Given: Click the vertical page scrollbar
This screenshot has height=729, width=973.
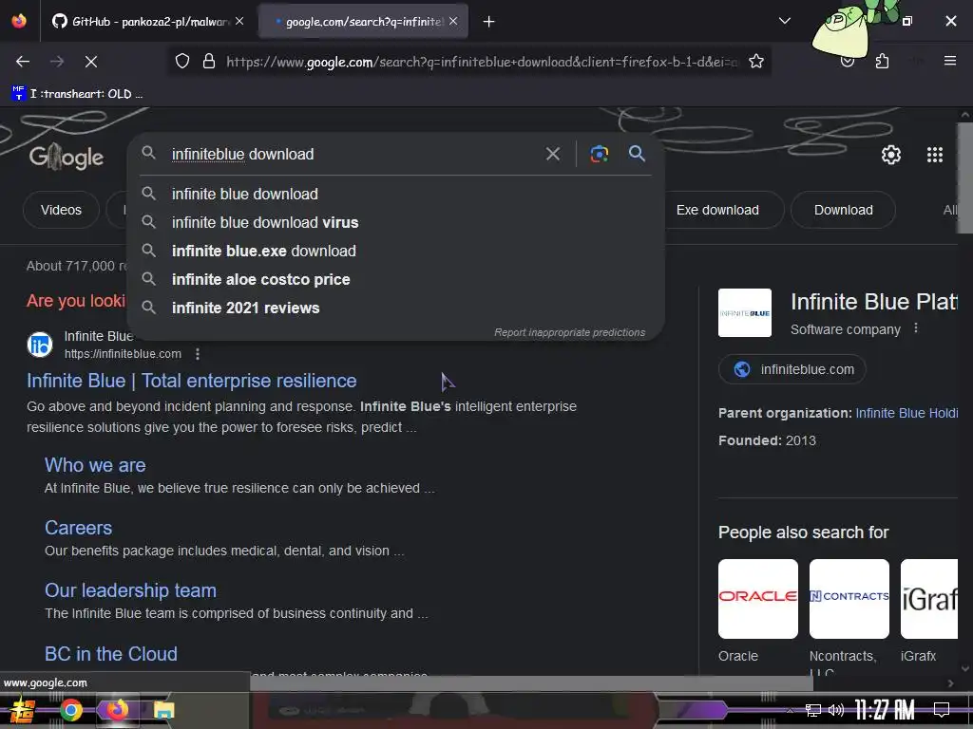Looking at the screenshot, I should 965,178.
